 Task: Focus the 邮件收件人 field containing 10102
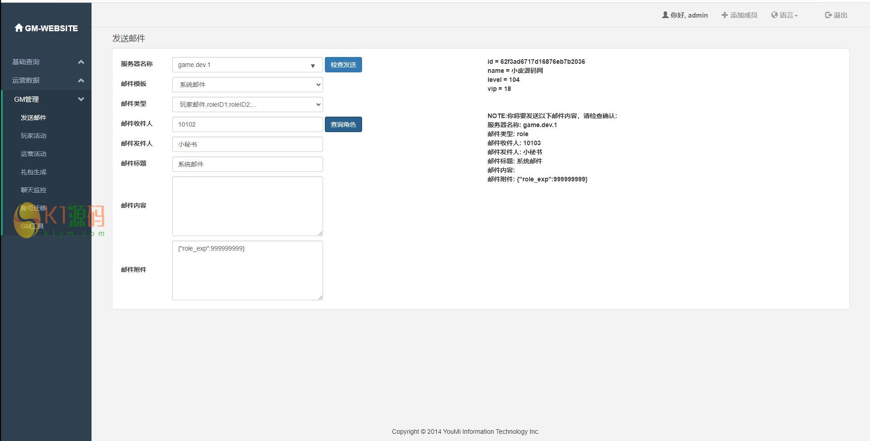(x=247, y=124)
